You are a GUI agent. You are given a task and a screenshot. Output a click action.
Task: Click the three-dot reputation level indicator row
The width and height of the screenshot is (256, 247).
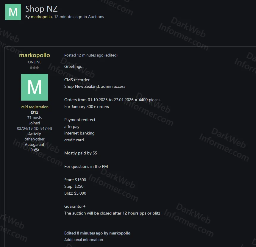[34, 68]
